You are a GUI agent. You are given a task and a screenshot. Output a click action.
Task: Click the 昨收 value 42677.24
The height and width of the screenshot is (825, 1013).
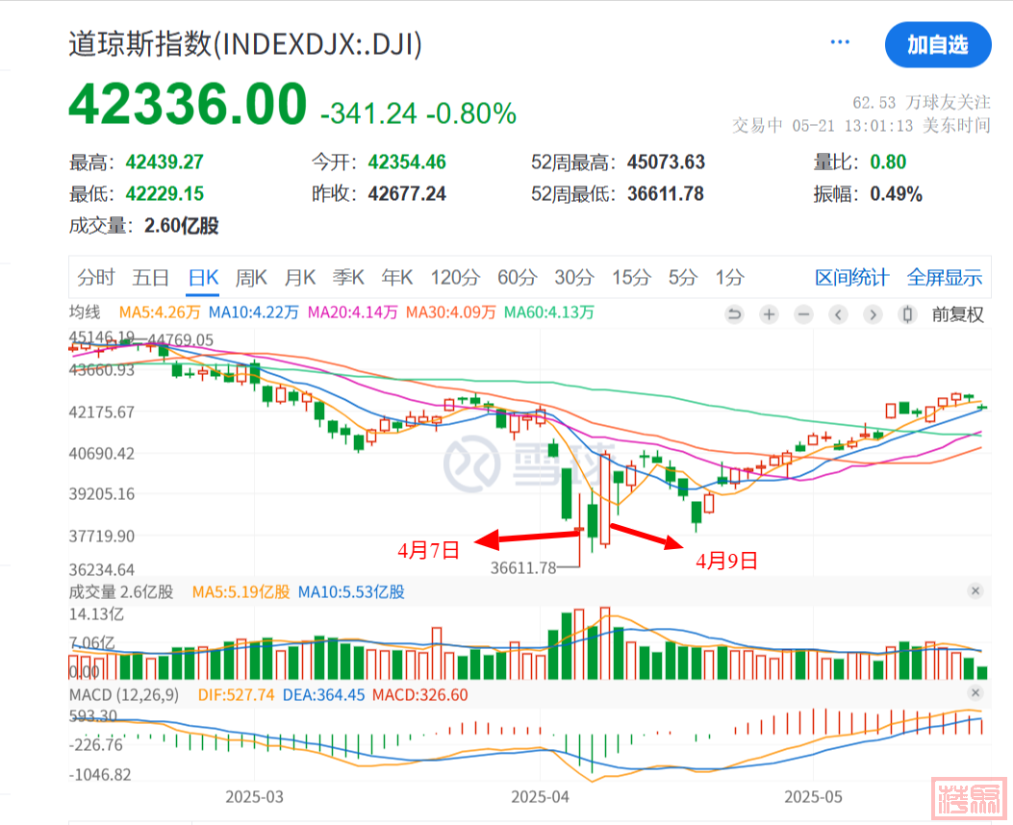pos(407,193)
